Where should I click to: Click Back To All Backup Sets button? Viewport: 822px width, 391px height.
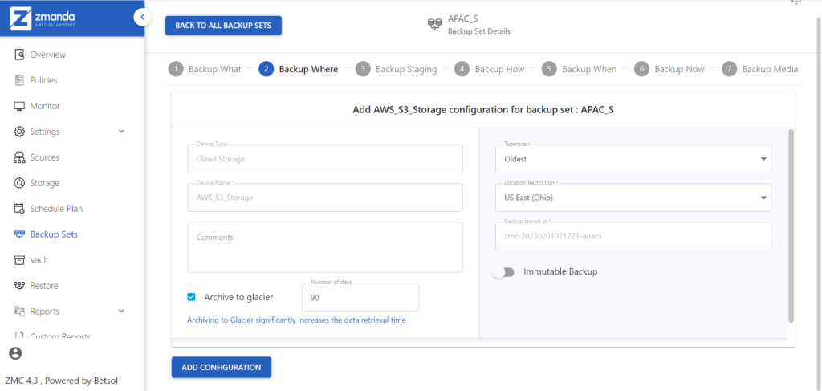[223, 26]
